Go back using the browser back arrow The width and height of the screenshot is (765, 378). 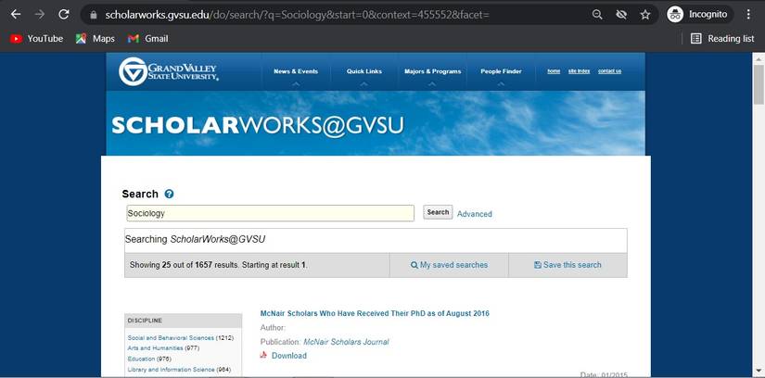click(x=16, y=15)
